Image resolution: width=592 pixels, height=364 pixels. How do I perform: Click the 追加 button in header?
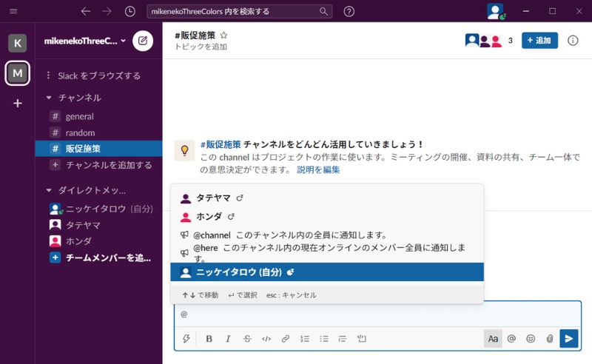pyautogui.click(x=539, y=41)
